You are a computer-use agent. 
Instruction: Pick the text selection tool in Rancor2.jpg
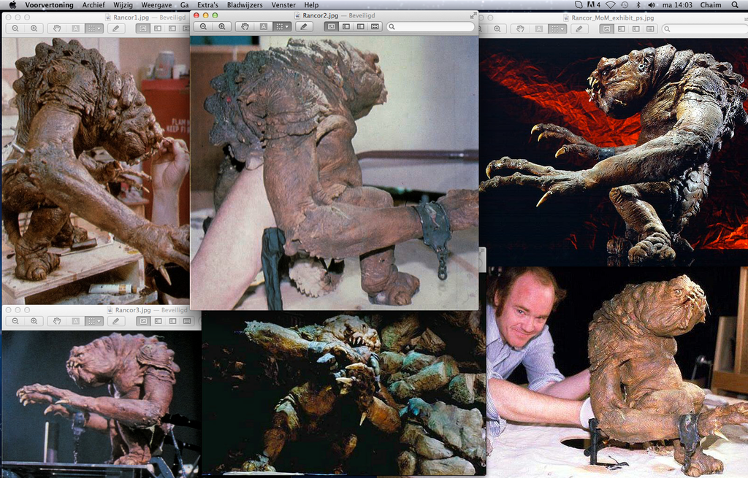(x=263, y=27)
